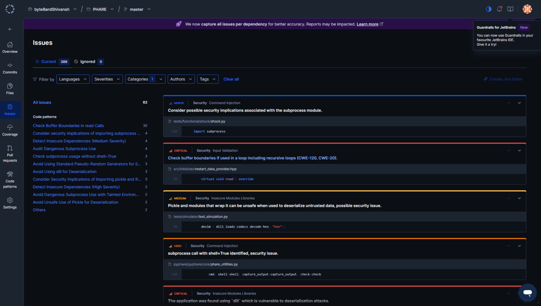
Task: Open the Coverage panel in the sidebar
Action: point(10,129)
